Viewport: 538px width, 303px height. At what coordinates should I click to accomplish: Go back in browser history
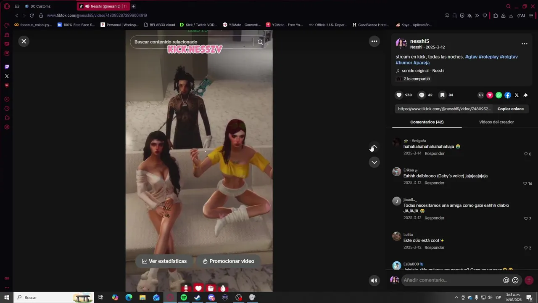click(x=17, y=16)
